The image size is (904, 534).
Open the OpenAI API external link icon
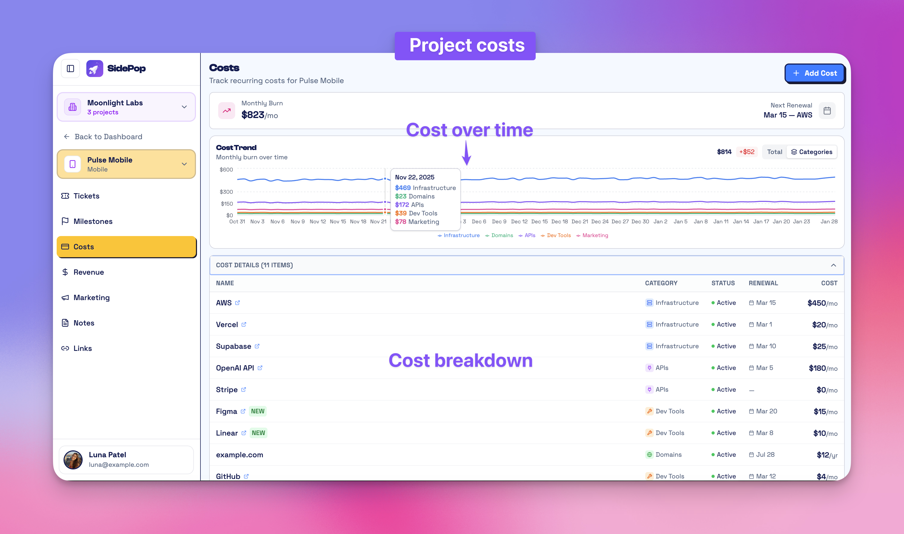point(260,368)
